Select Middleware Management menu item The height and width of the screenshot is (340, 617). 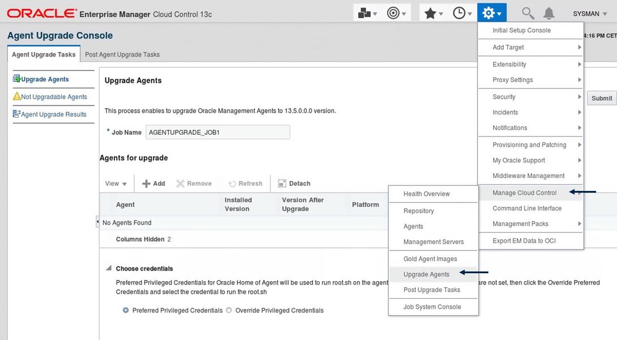(530, 176)
